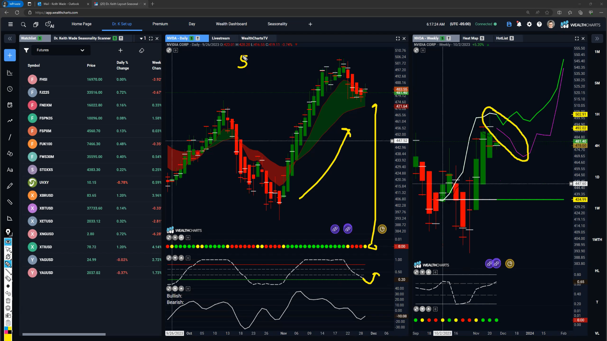This screenshot has height=341, width=607.
Task: Take screenshot with camera icon
Action: (x=8, y=315)
